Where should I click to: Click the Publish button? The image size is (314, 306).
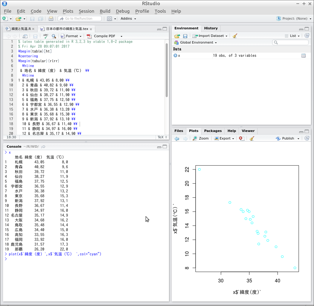pos(285,138)
